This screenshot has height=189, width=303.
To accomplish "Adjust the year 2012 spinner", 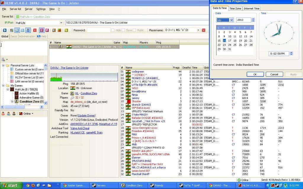I will pos(253,20).
